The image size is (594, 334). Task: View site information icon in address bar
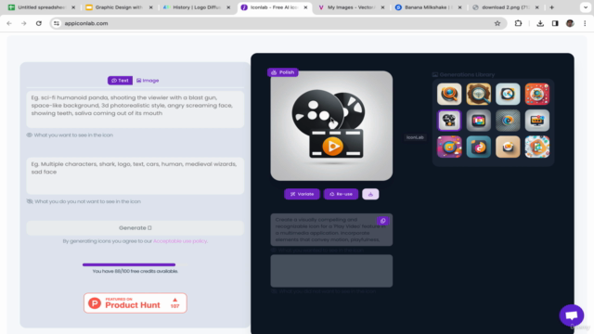[57, 23]
